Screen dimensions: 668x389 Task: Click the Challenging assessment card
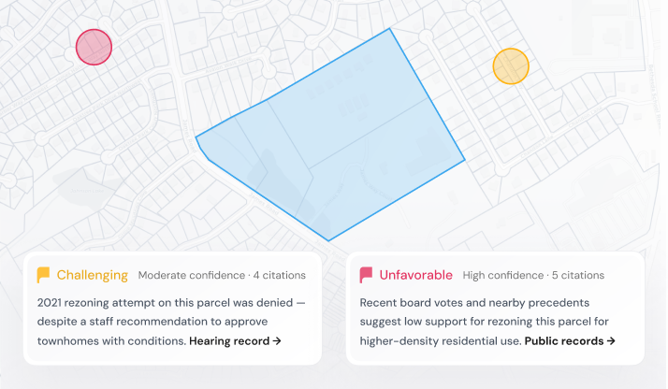coord(172,309)
